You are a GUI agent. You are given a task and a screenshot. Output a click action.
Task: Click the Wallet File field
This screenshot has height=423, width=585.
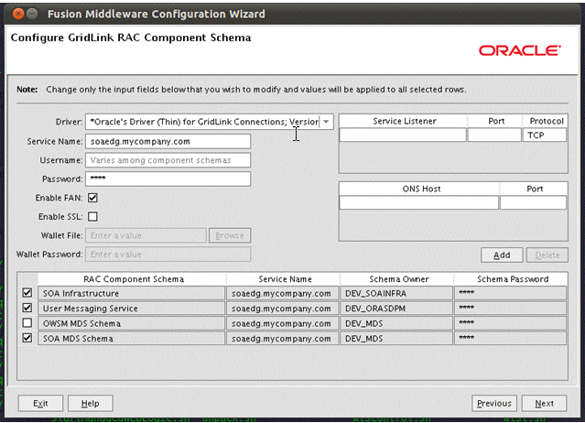146,235
